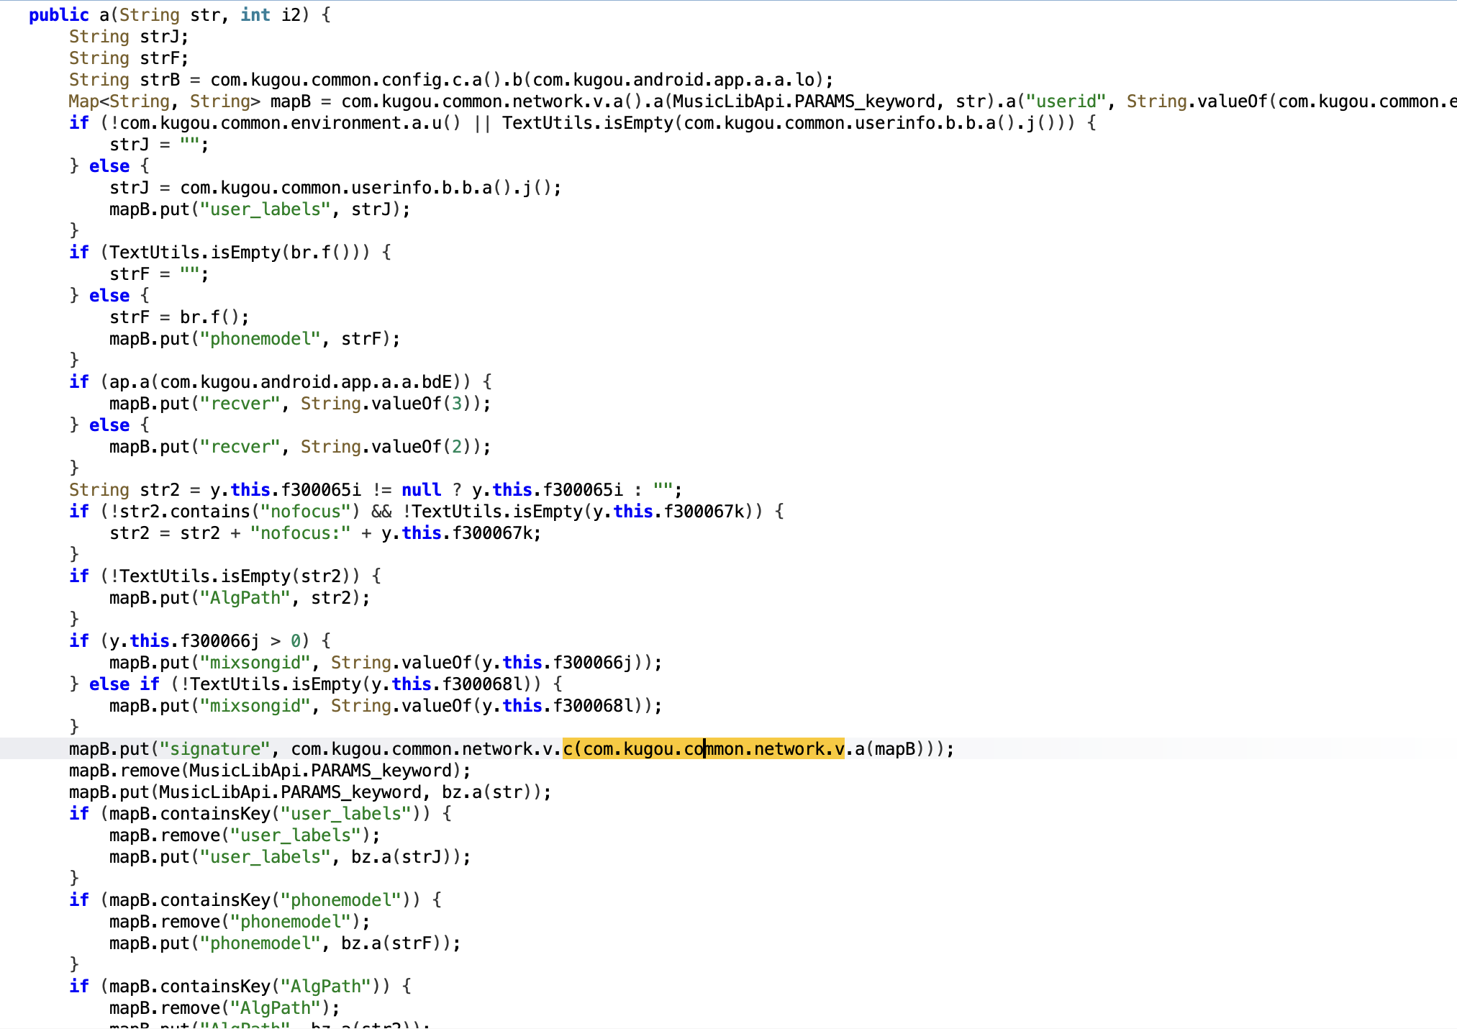Image resolution: width=1457 pixels, height=1029 pixels.
Task: Click the lo constant in strB line
Action: tap(804, 80)
